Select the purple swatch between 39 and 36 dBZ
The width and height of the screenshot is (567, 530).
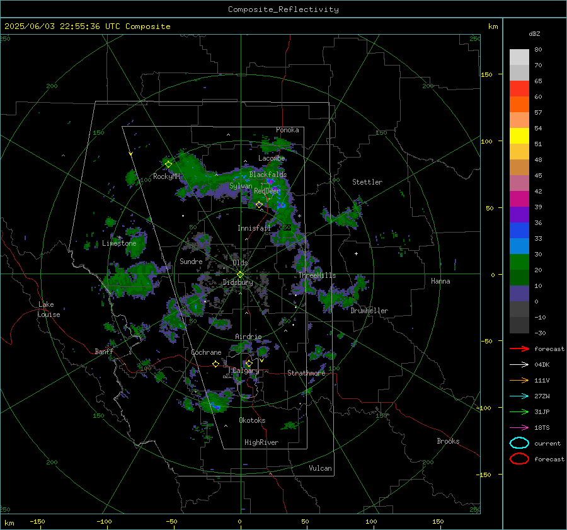coord(519,214)
